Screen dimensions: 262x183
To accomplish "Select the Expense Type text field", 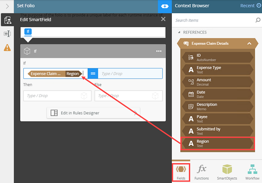I will [x=218, y=70].
